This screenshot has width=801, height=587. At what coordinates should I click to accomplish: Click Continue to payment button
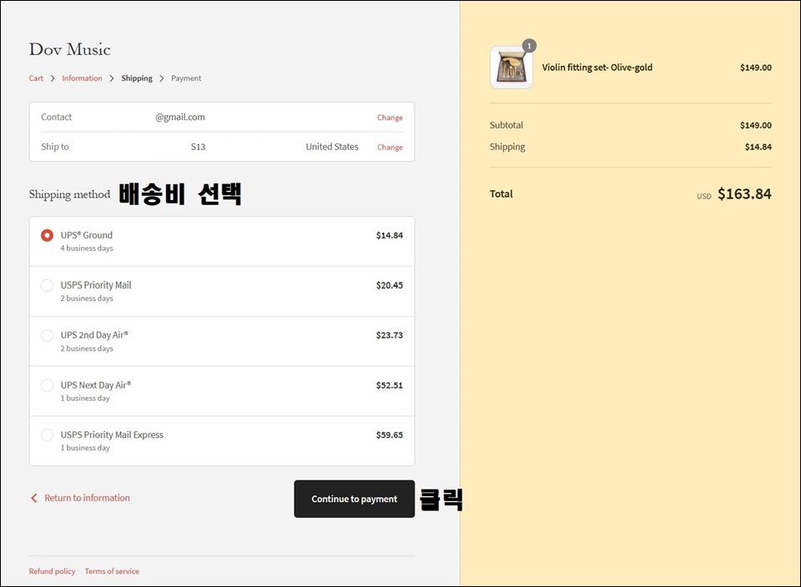[x=354, y=499]
